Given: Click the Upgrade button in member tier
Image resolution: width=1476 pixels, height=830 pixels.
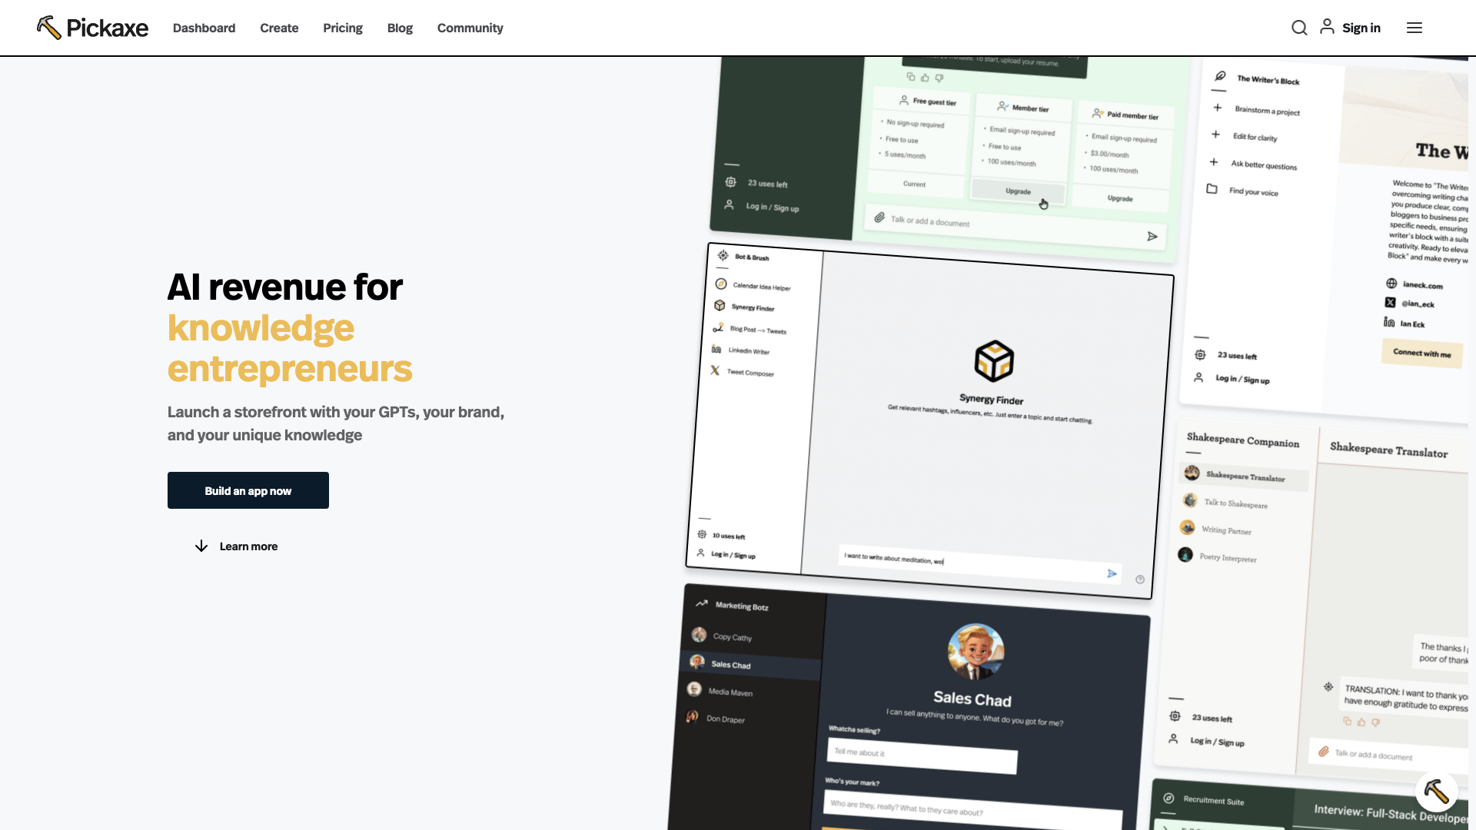Looking at the screenshot, I should pos(1018,191).
